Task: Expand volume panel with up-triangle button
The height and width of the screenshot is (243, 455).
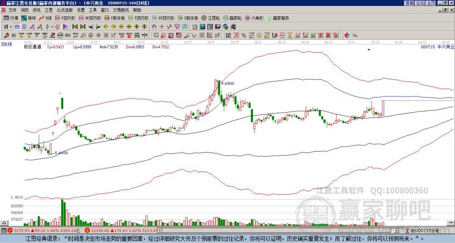Action: [4, 223]
